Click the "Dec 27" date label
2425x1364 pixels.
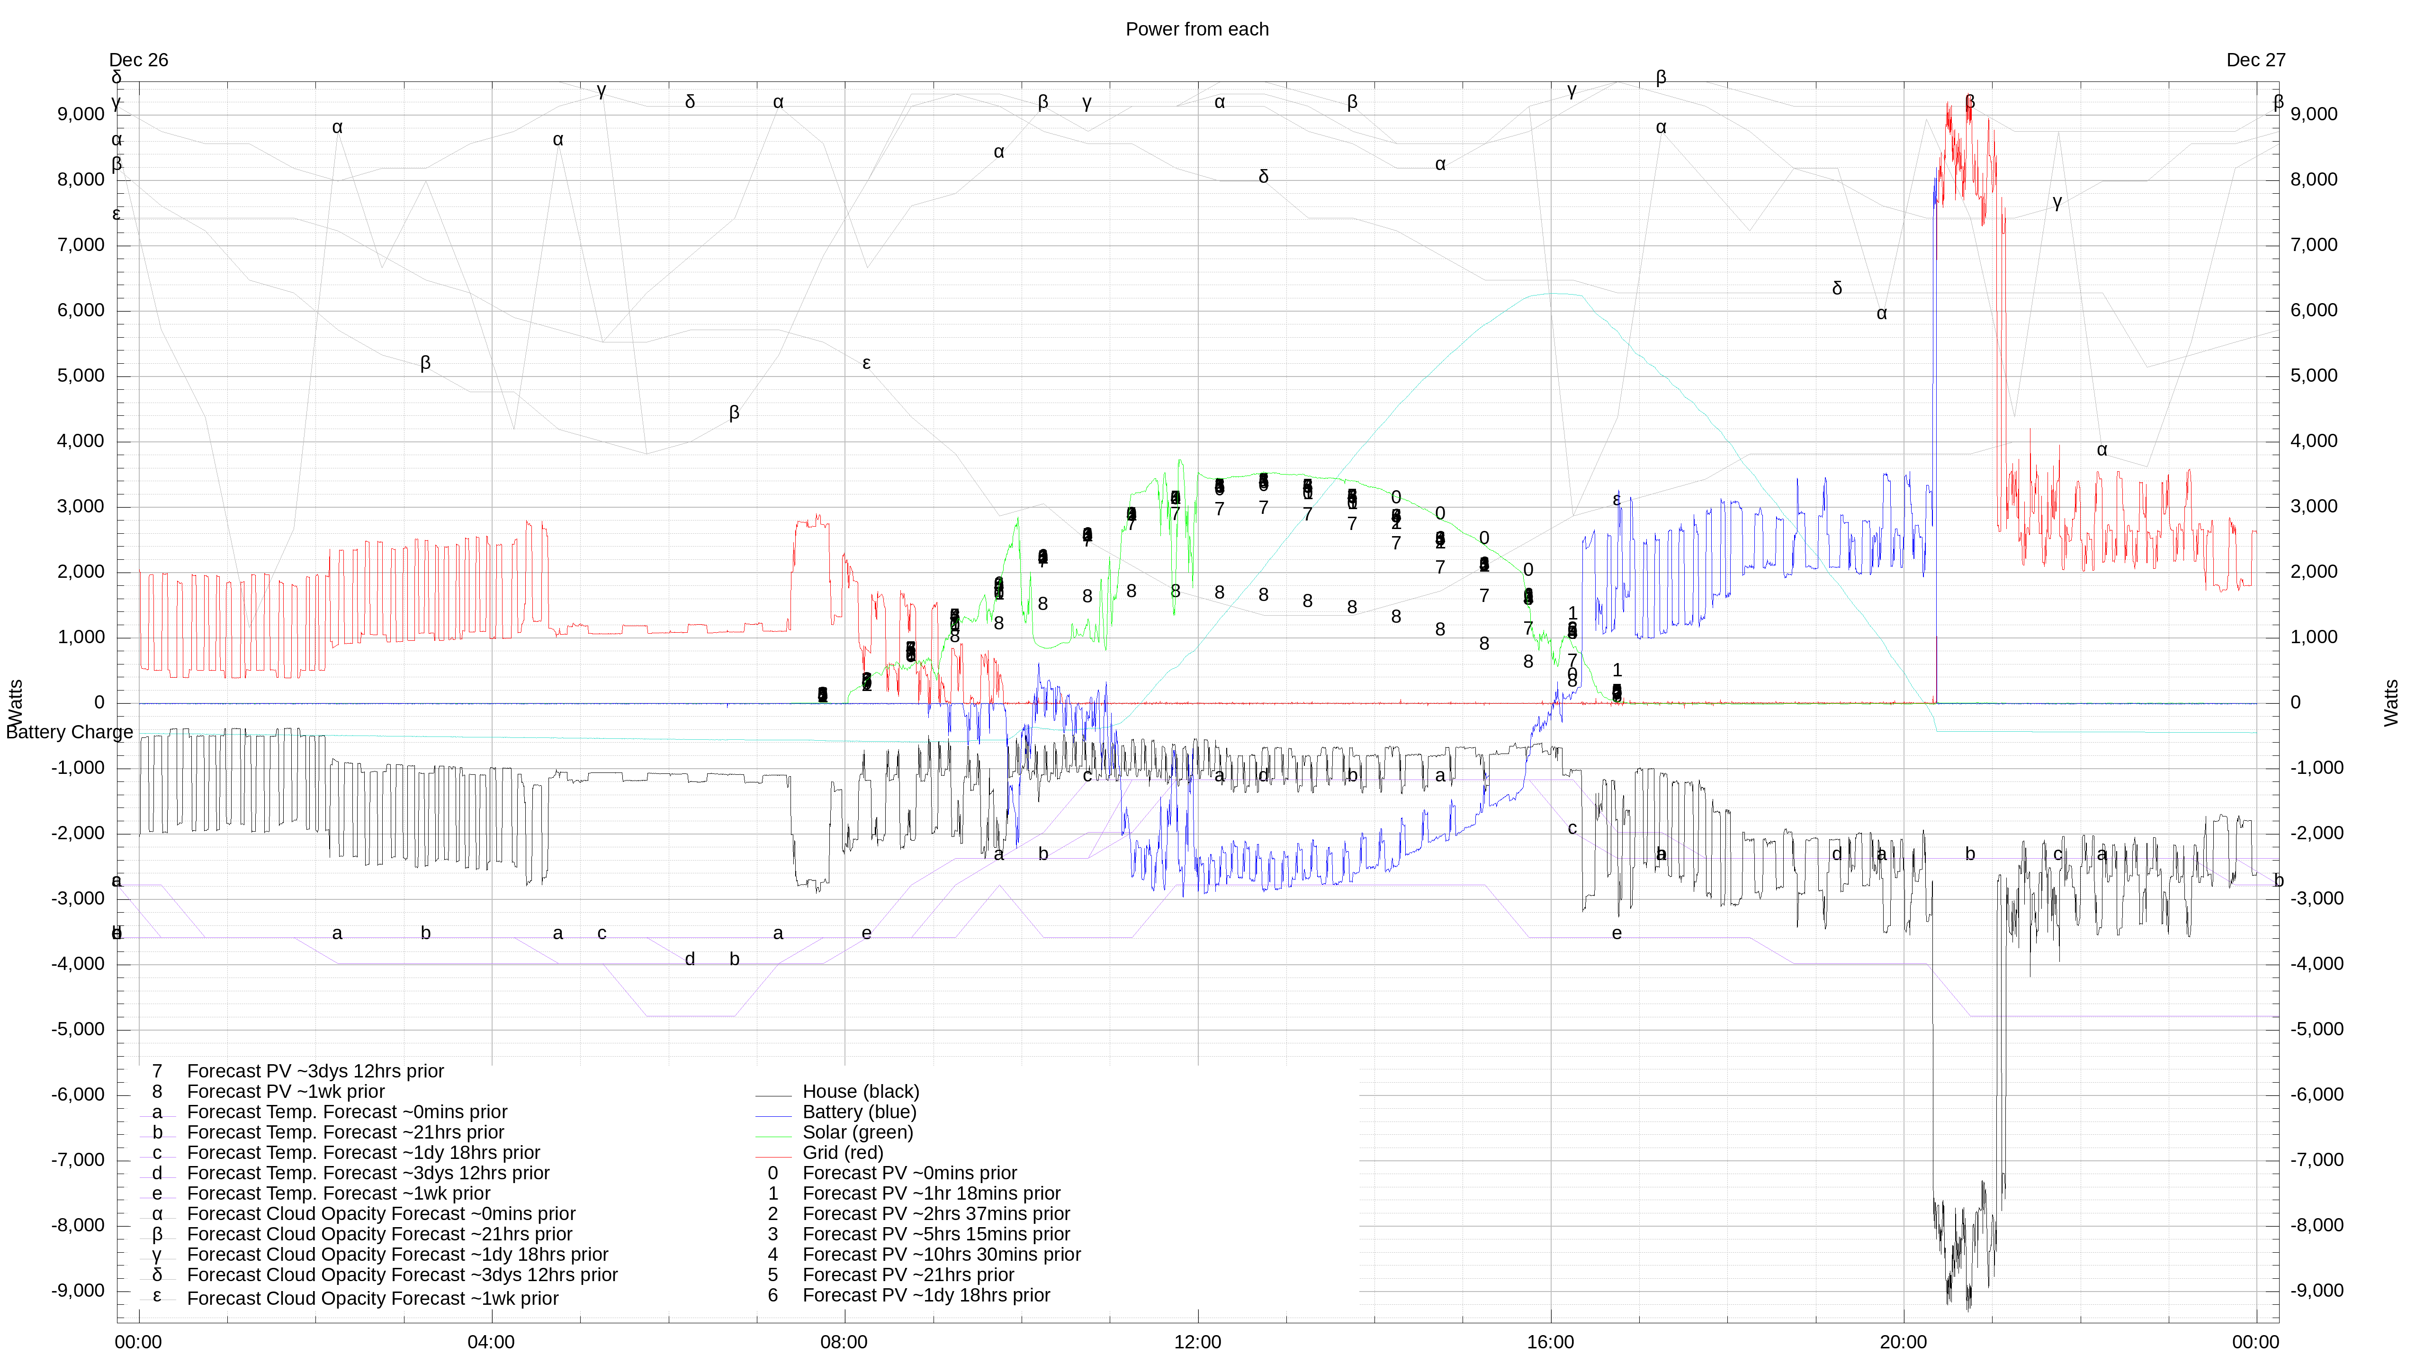[x=2255, y=60]
